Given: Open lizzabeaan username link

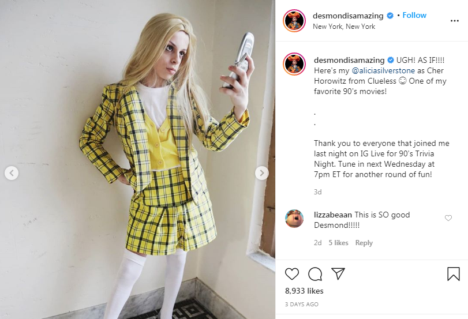Looking at the screenshot, I should coord(333,215).
